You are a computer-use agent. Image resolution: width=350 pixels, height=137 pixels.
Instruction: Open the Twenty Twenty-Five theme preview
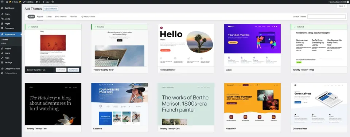[x=53, y=48]
